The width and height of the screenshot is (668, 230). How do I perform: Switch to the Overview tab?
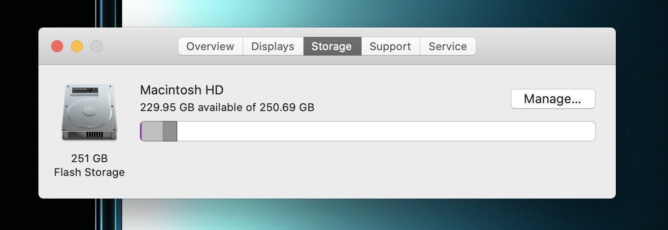[210, 46]
